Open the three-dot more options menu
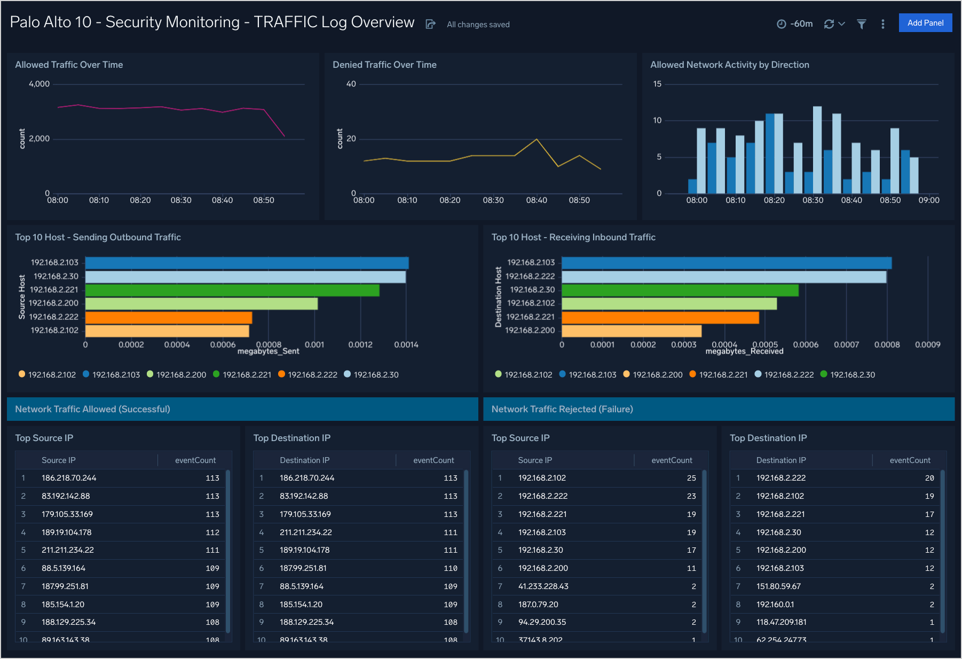Screen dimensions: 962x659 pos(883,24)
